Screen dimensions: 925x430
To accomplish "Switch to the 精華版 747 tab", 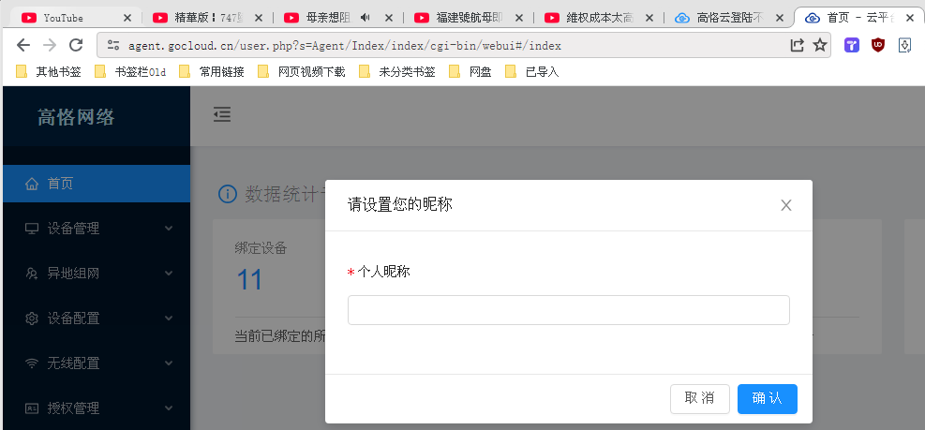I will point(204,18).
